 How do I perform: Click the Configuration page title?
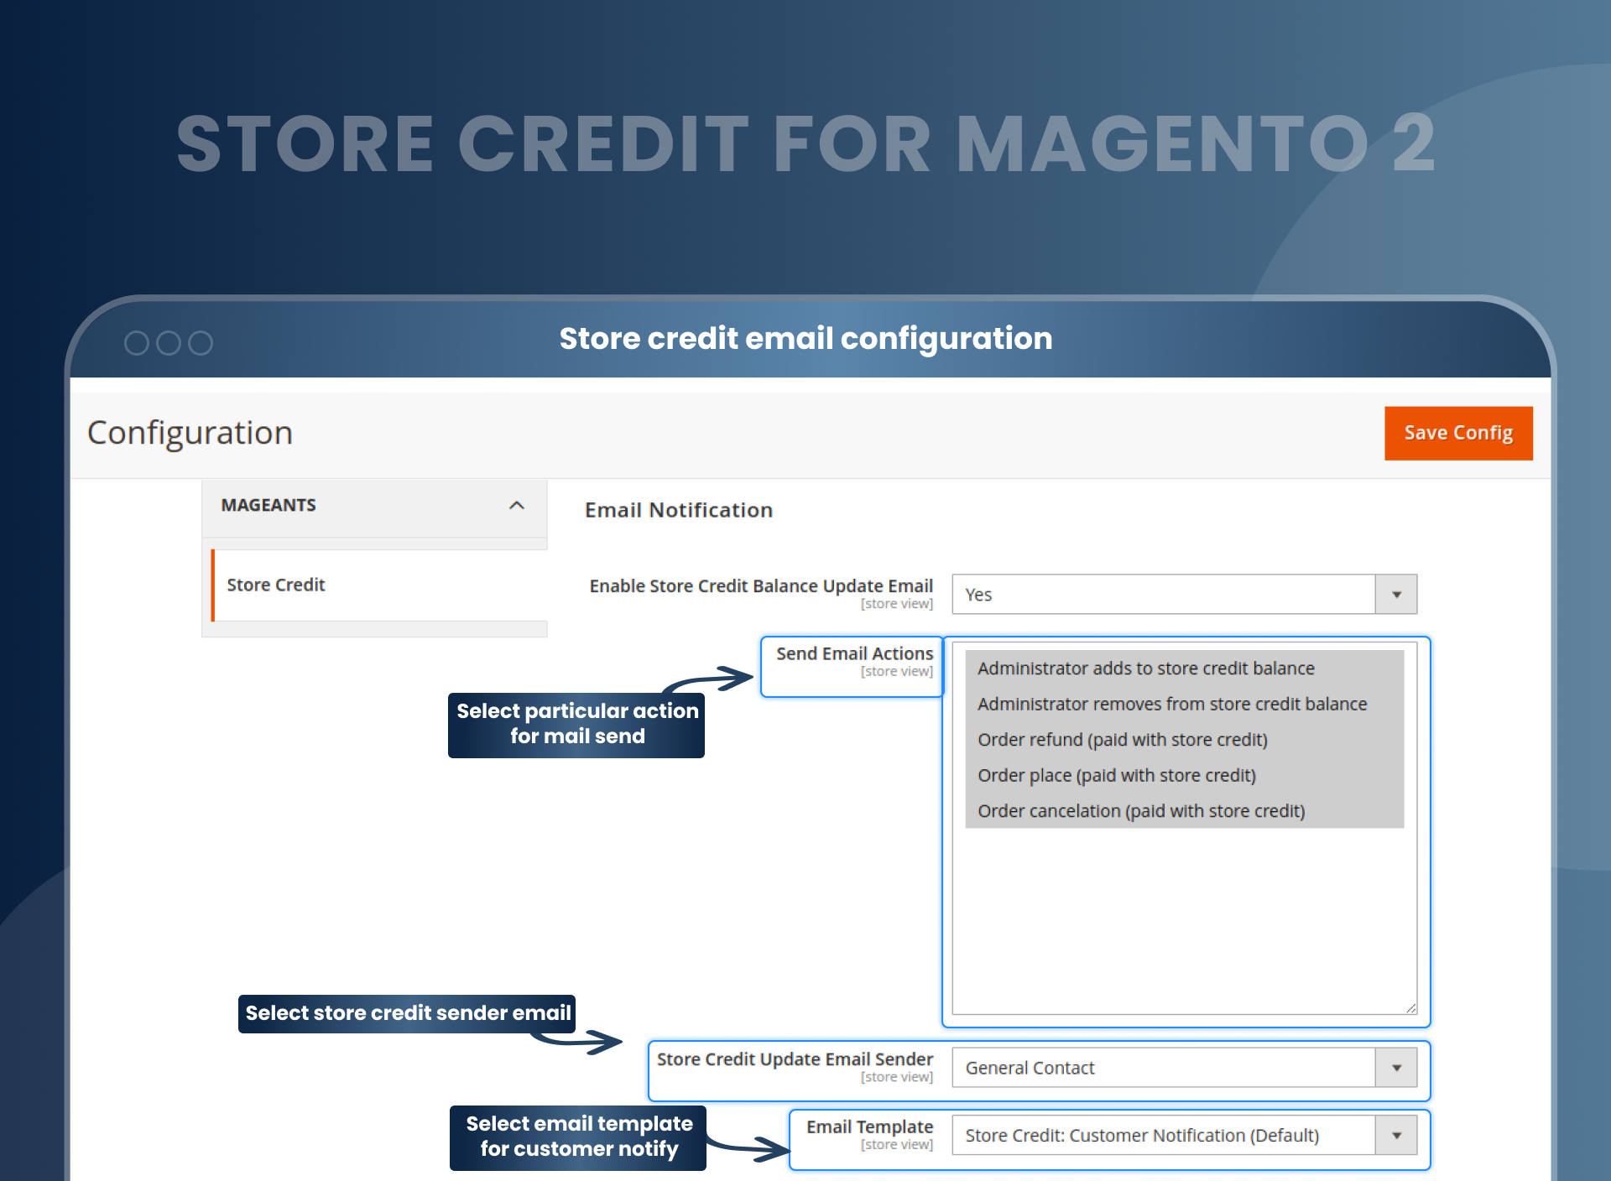click(190, 433)
